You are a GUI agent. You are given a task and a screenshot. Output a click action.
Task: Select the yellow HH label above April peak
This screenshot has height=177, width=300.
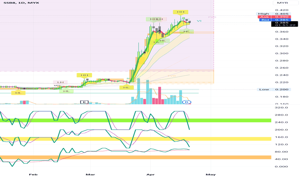(x=181, y=12)
